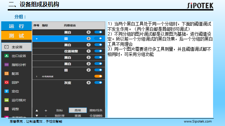Open 主设置 gear icon in sidebar
This screenshot has width=225, height=126.
point(6,47)
